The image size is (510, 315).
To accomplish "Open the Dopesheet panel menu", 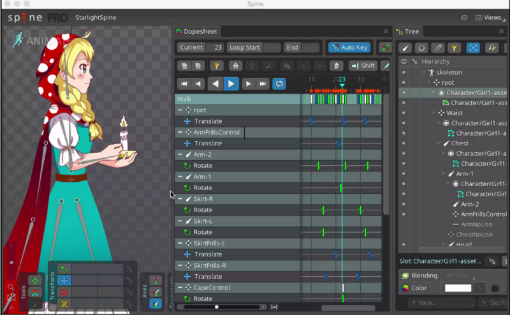I will (x=386, y=31).
